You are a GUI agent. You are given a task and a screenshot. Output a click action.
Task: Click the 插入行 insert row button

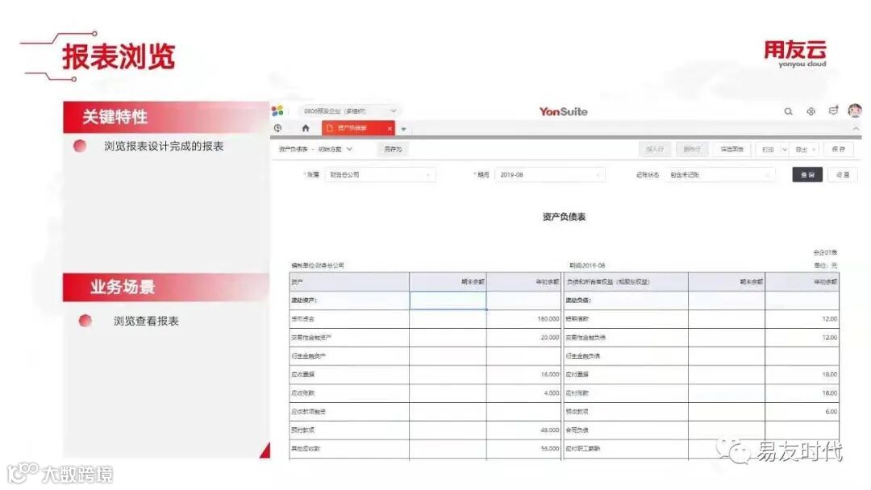655,149
